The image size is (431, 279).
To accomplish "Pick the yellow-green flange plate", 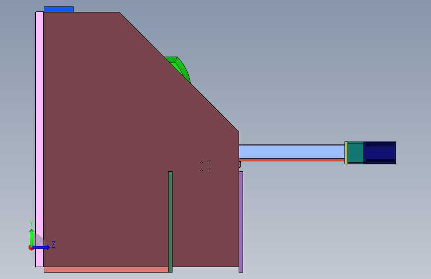I will 346,153.
